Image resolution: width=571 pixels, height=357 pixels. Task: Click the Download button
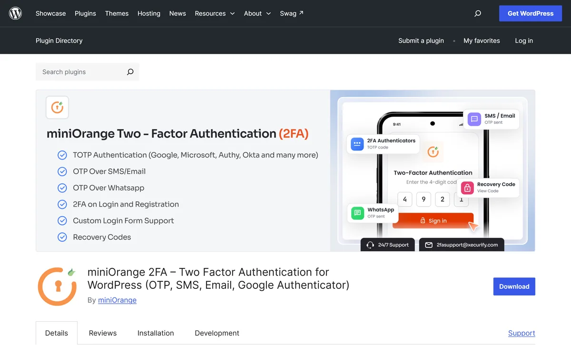coord(514,287)
